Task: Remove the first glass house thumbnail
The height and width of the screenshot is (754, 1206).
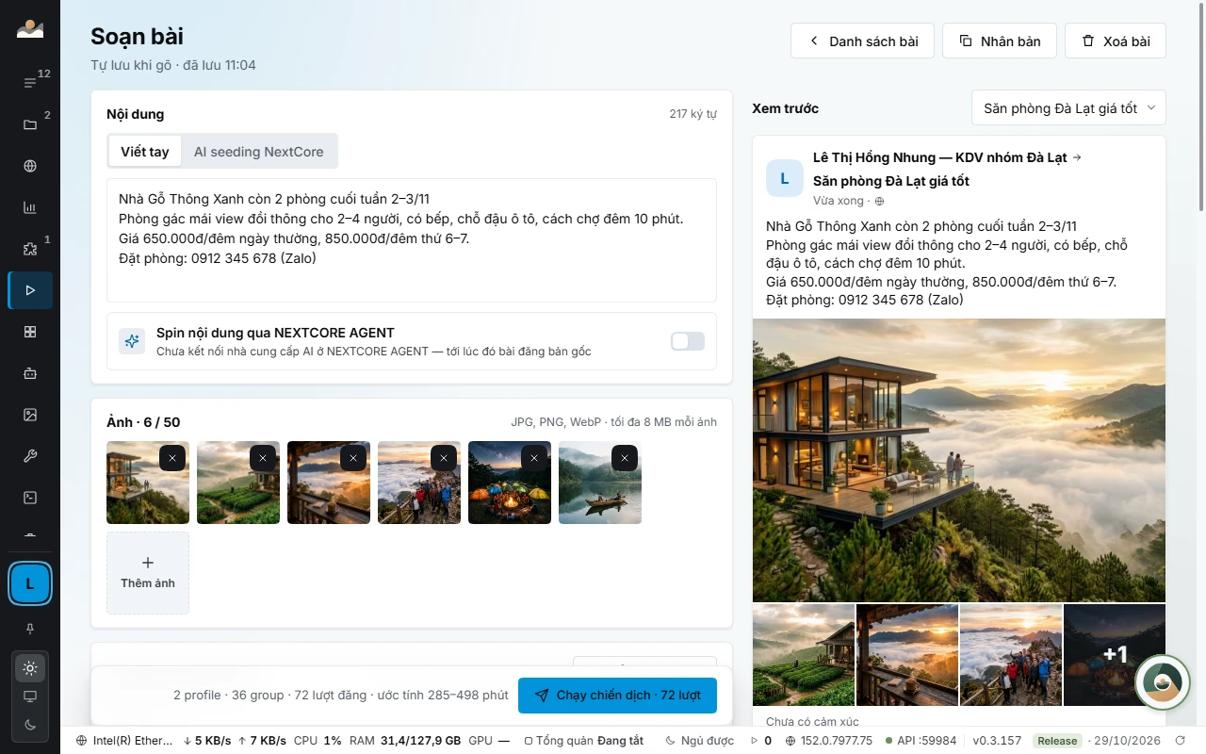Action: pos(172,458)
